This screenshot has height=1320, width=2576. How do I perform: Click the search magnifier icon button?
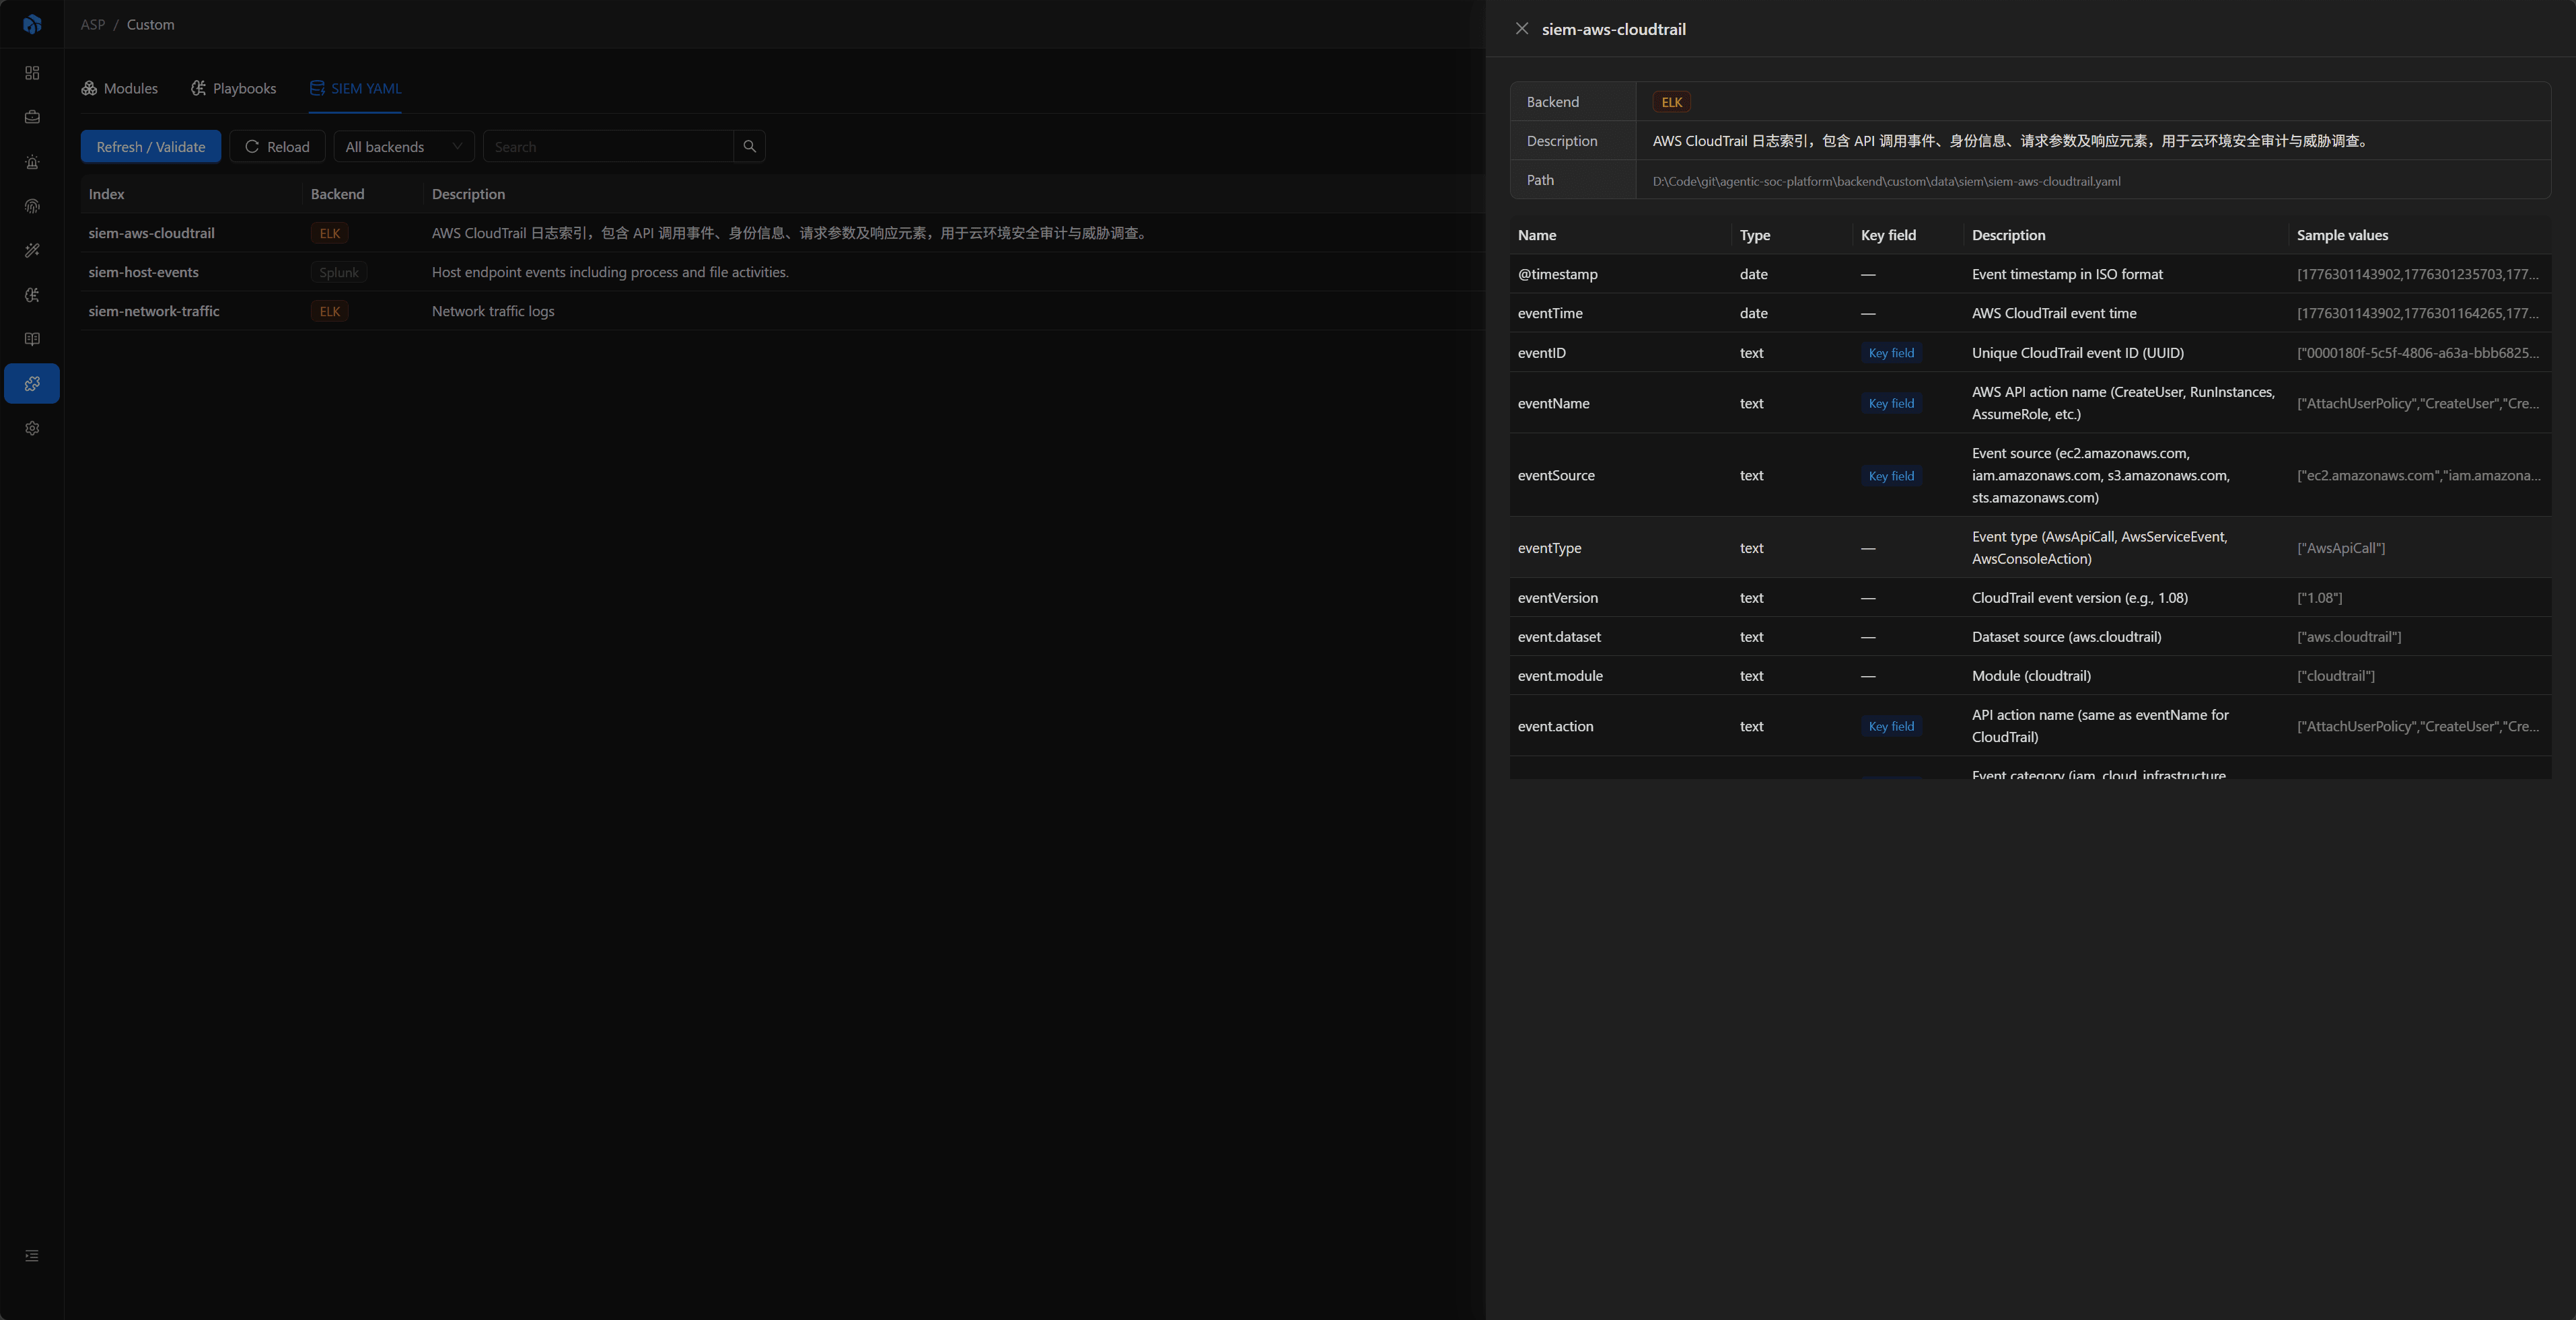[749, 146]
